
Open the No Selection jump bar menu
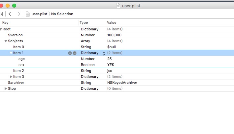click(x=62, y=14)
